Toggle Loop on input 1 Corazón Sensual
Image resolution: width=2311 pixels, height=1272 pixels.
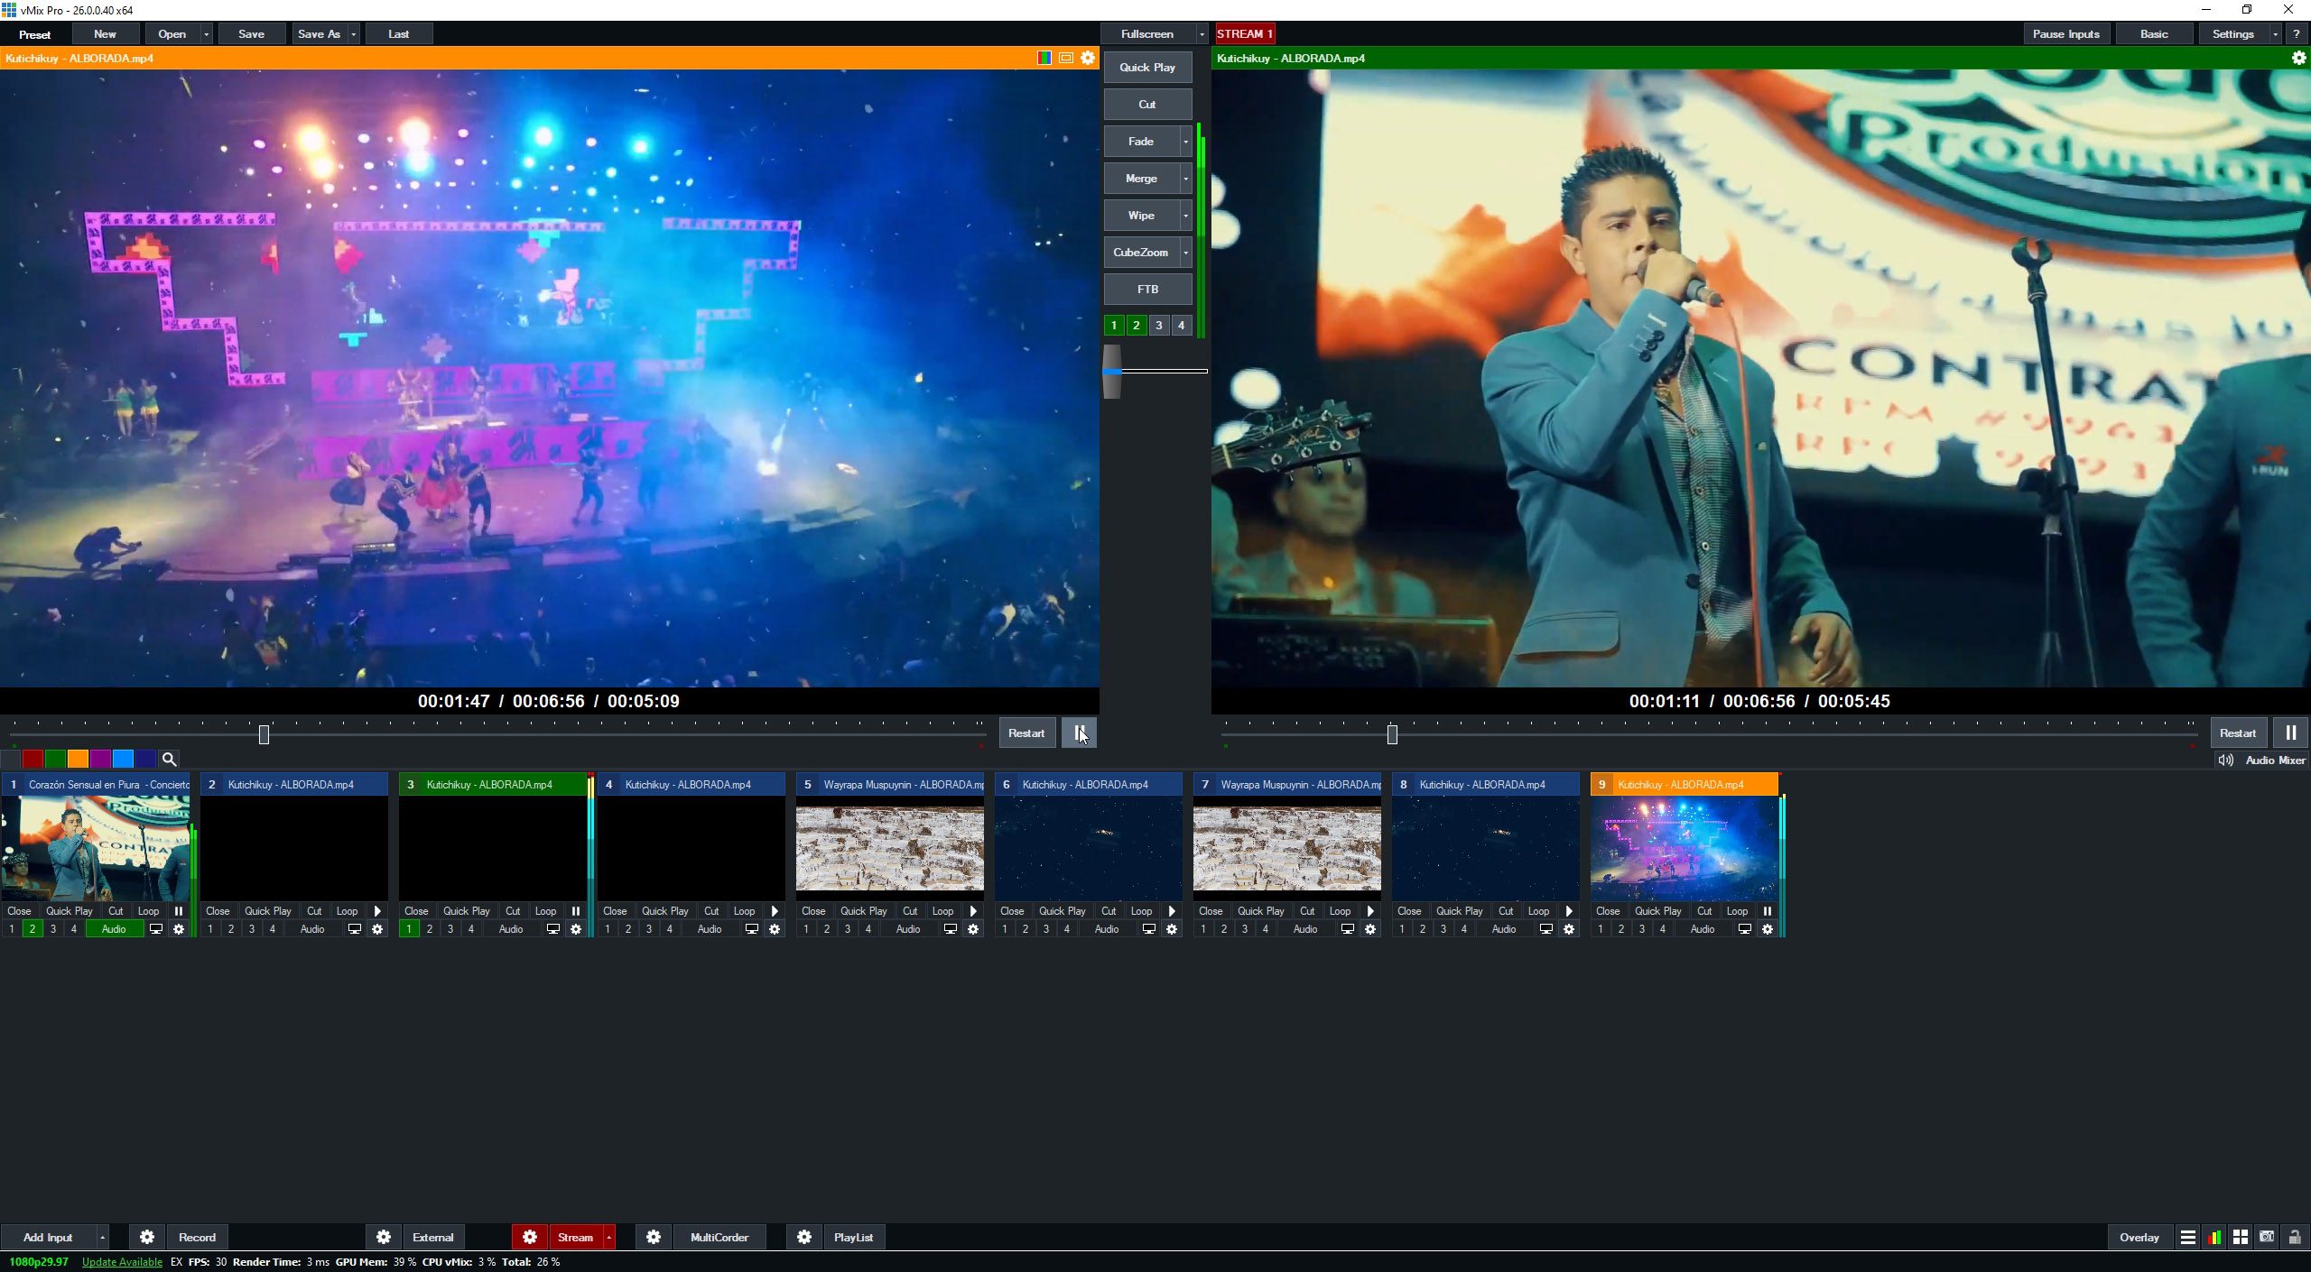point(147,911)
